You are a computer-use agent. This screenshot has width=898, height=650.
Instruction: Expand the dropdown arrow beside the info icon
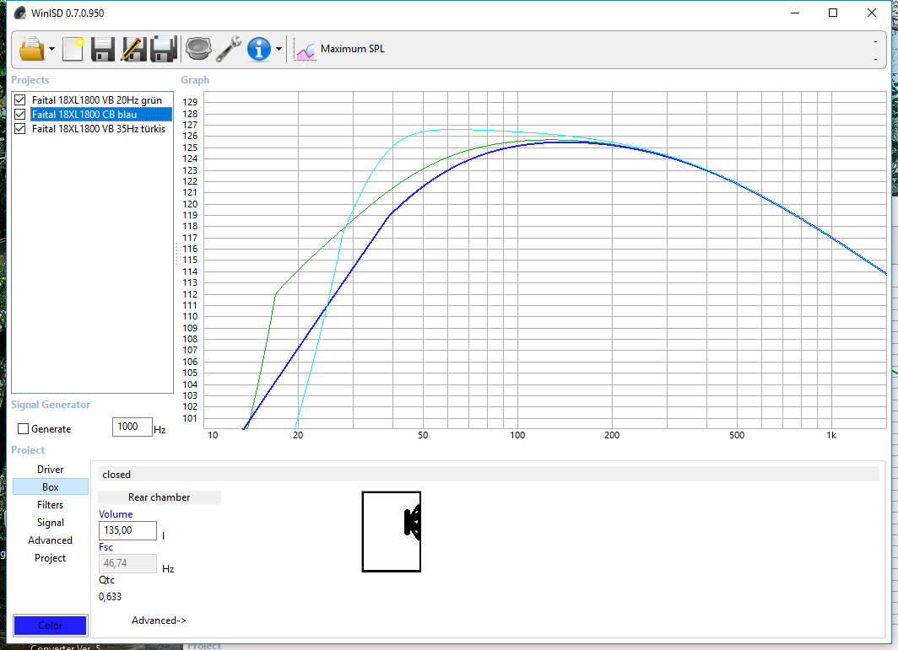point(279,49)
